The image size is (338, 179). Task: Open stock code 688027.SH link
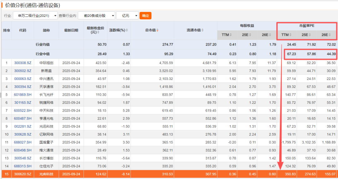[x=23, y=142]
